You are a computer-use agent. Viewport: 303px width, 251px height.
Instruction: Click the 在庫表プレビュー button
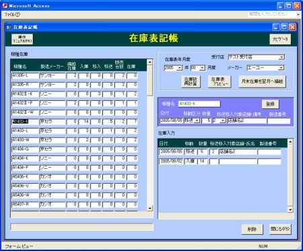point(219,81)
